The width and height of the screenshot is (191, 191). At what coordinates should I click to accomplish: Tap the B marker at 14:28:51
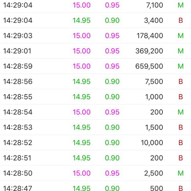coord(180,158)
